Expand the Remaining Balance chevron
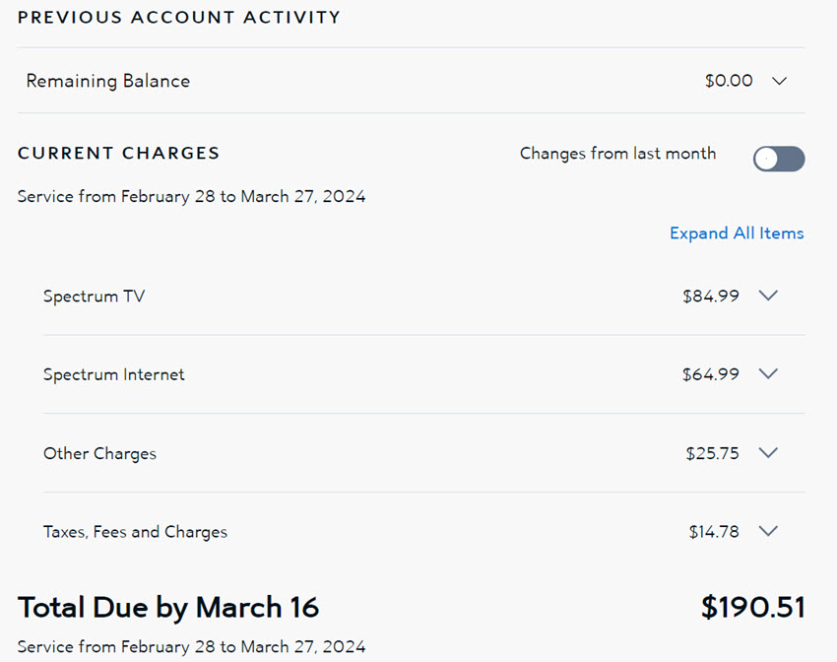 point(779,81)
